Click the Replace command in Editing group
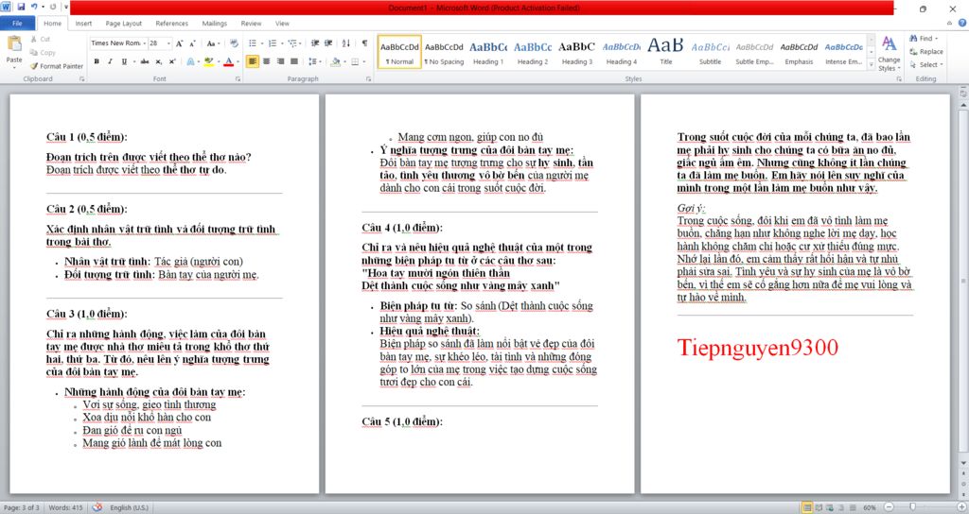This screenshot has height=514, width=969. (x=926, y=52)
